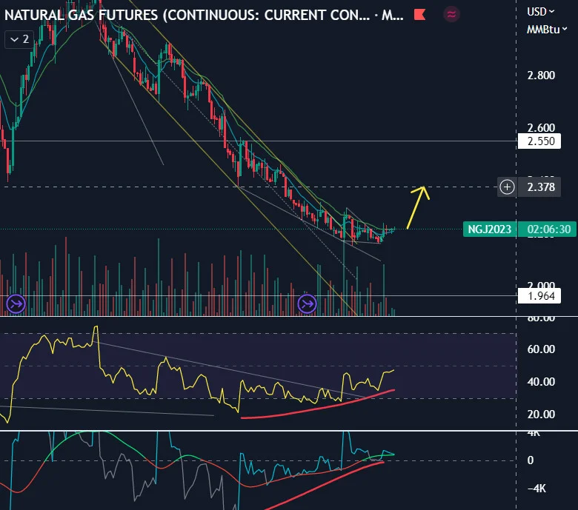578x510 pixels.
Task: Click the yellow up-arrow drawing
Action: pyautogui.click(x=419, y=207)
